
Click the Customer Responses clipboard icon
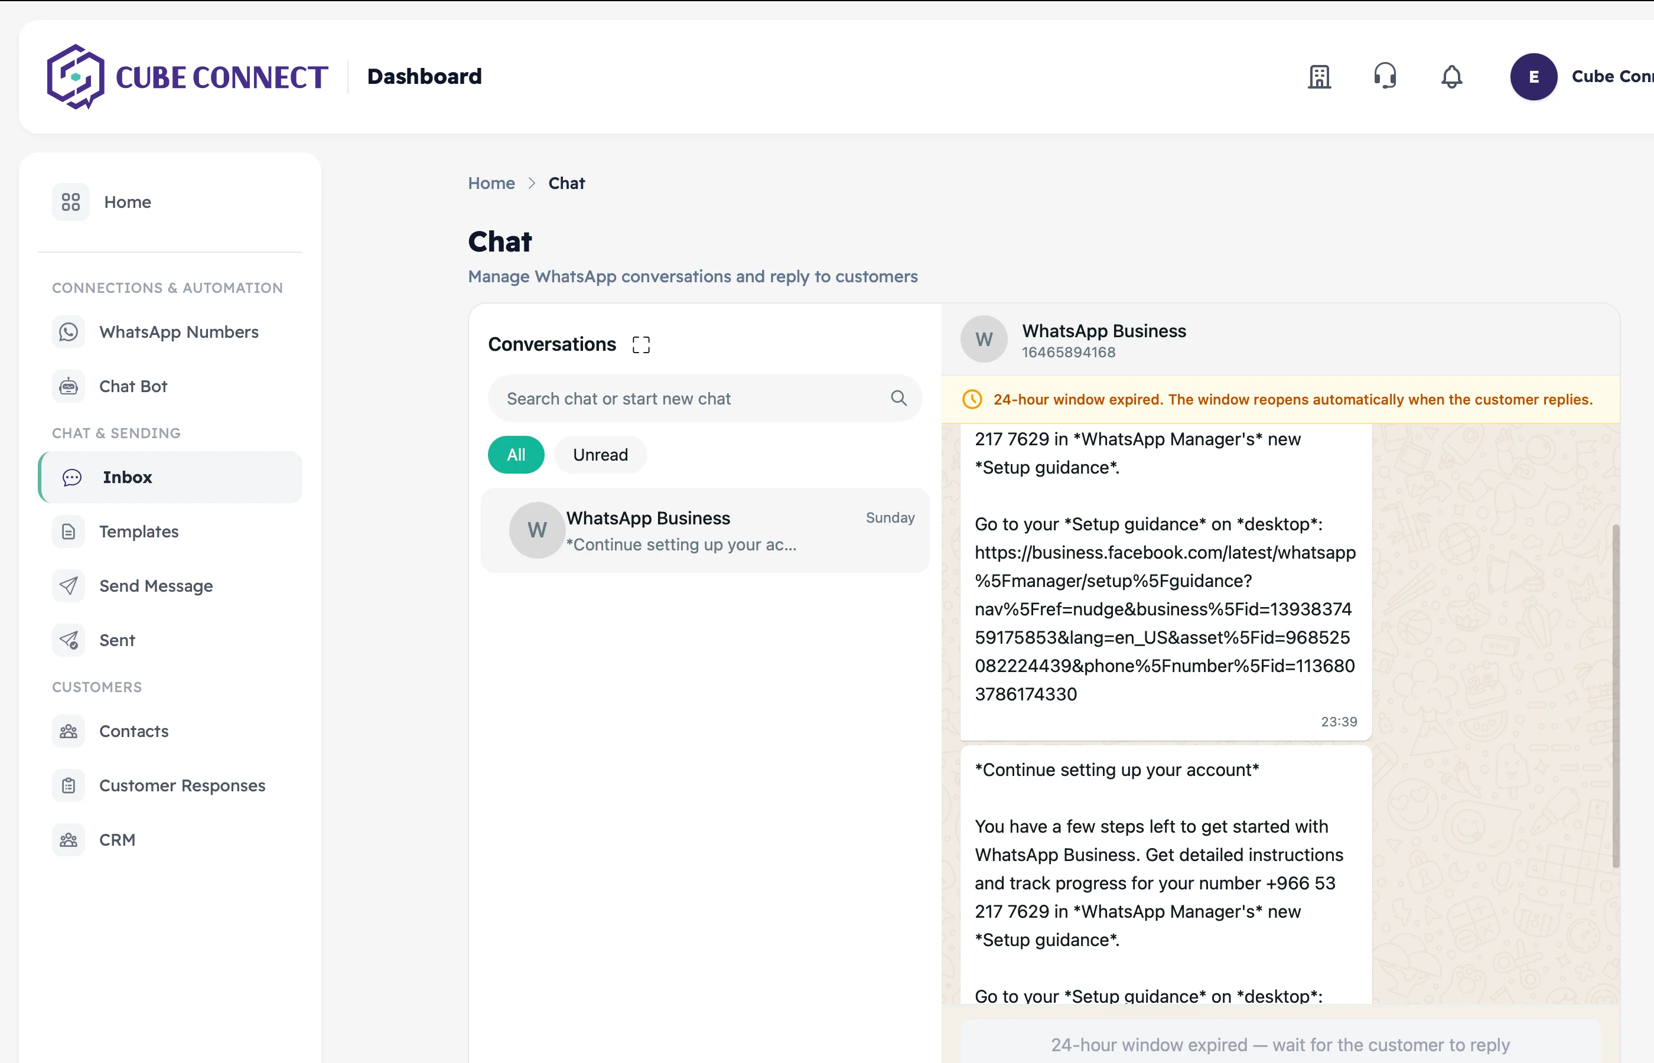[69, 785]
